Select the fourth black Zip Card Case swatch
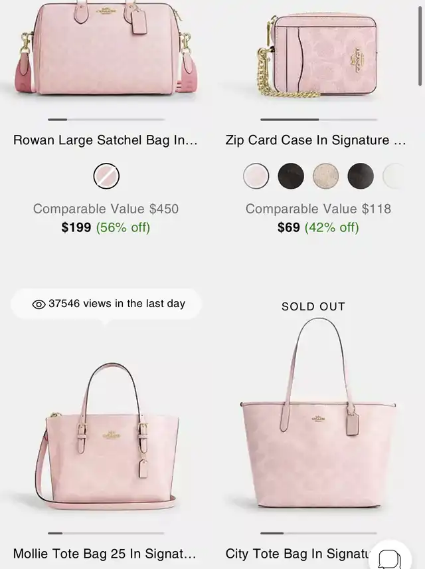The image size is (425, 569). tap(361, 176)
